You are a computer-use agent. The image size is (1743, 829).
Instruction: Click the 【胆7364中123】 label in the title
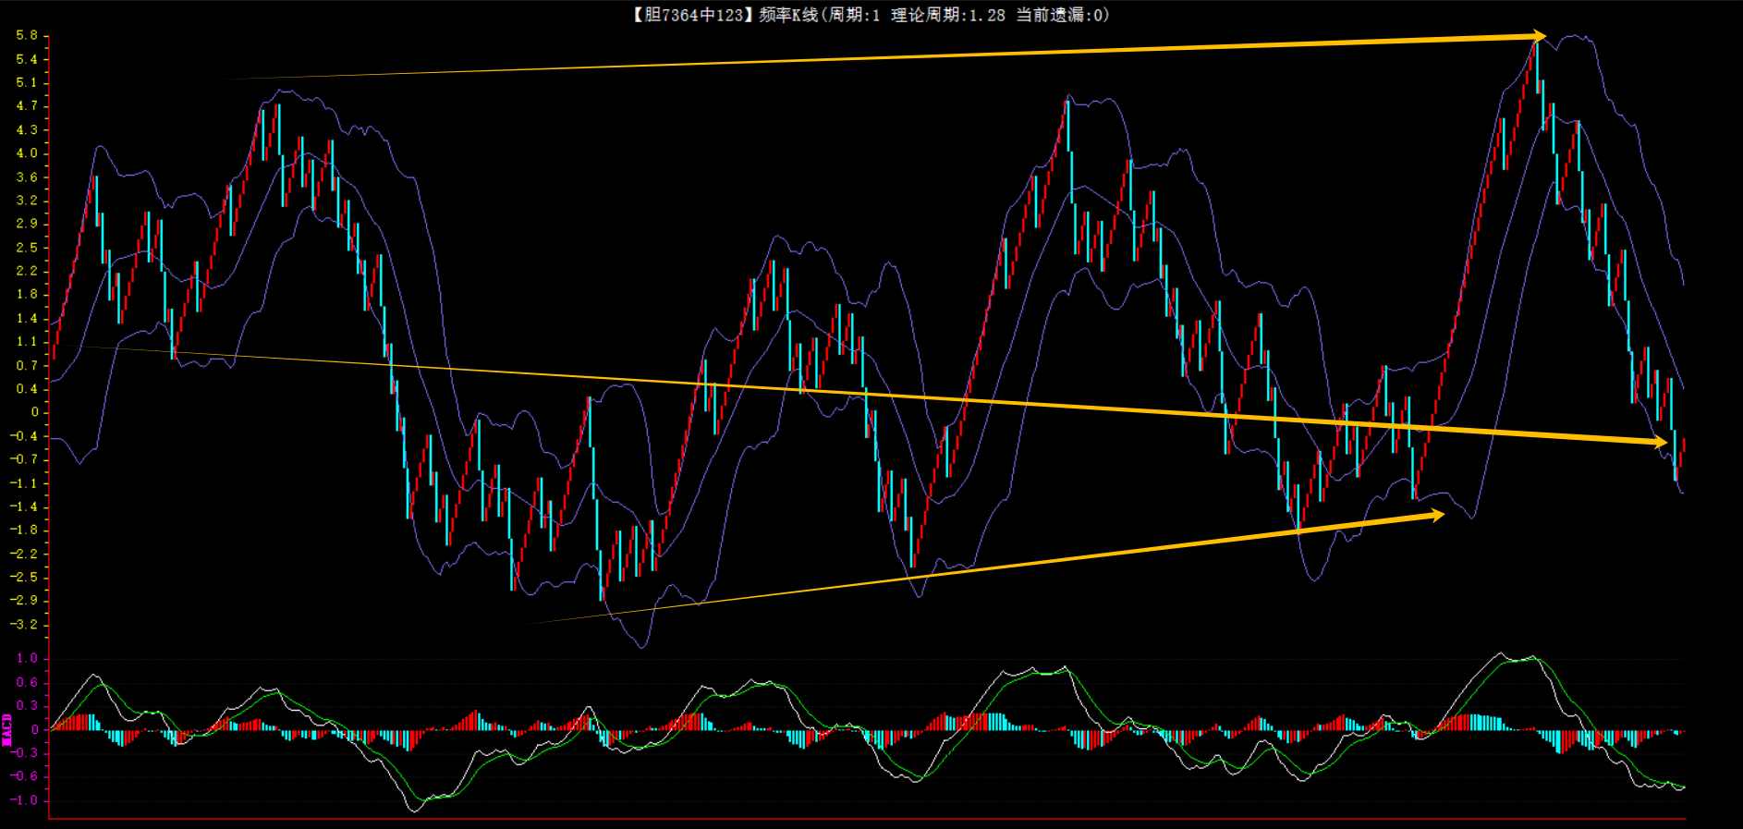click(692, 15)
